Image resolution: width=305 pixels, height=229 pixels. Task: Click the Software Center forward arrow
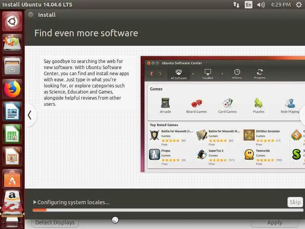coord(160,74)
